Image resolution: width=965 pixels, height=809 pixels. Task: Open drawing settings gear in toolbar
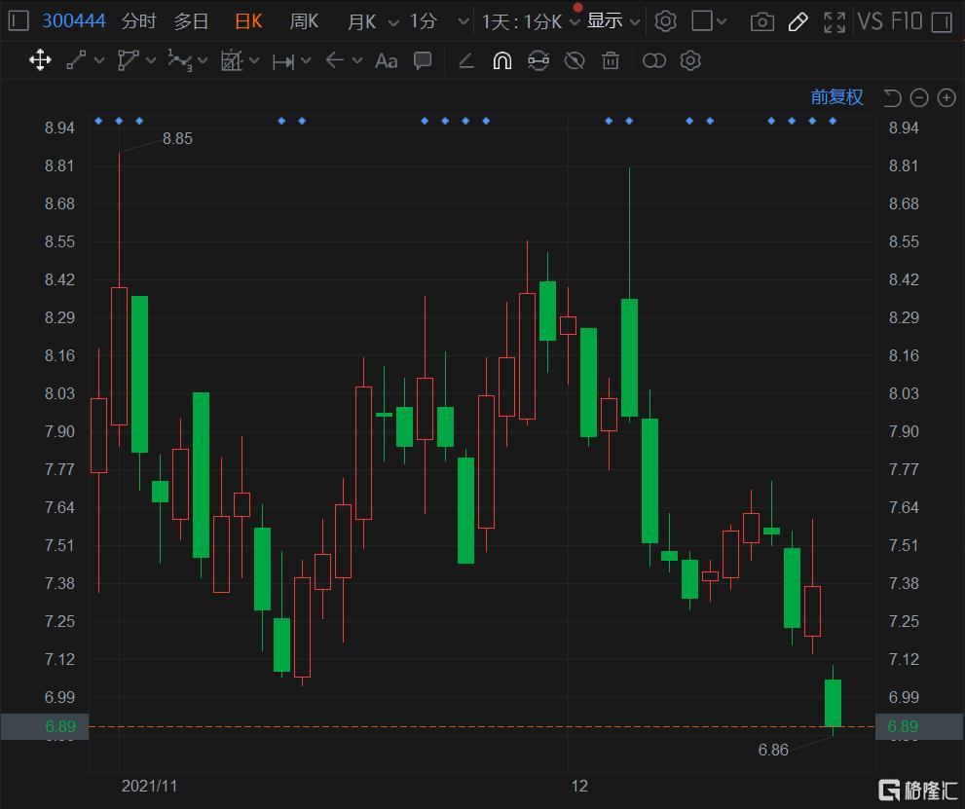[690, 60]
